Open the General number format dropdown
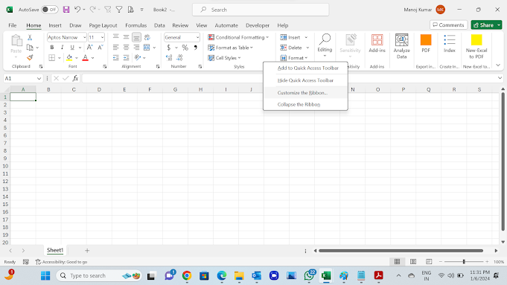The image size is (507, 285). 197,37
